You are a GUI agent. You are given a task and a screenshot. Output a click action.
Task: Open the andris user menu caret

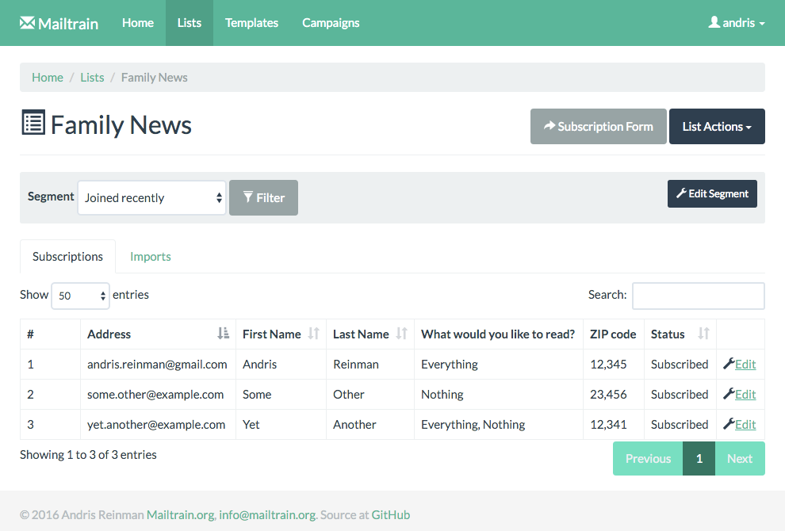tap(762, 24)
